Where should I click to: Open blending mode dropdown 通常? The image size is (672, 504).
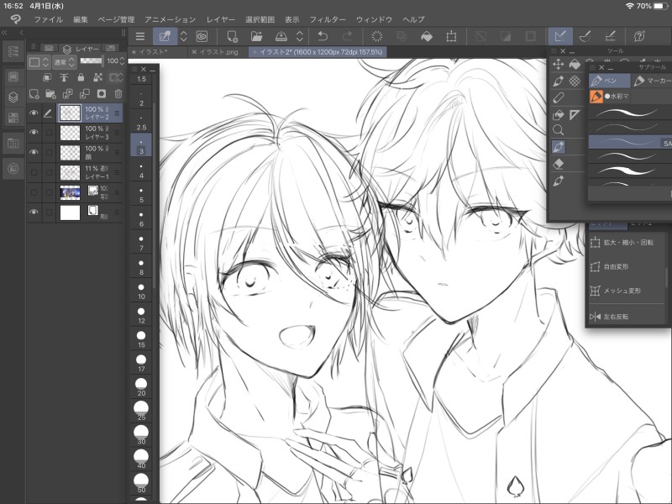click(65, 62)
